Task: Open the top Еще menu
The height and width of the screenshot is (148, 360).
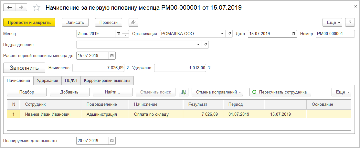Action: tap(333, 22)
